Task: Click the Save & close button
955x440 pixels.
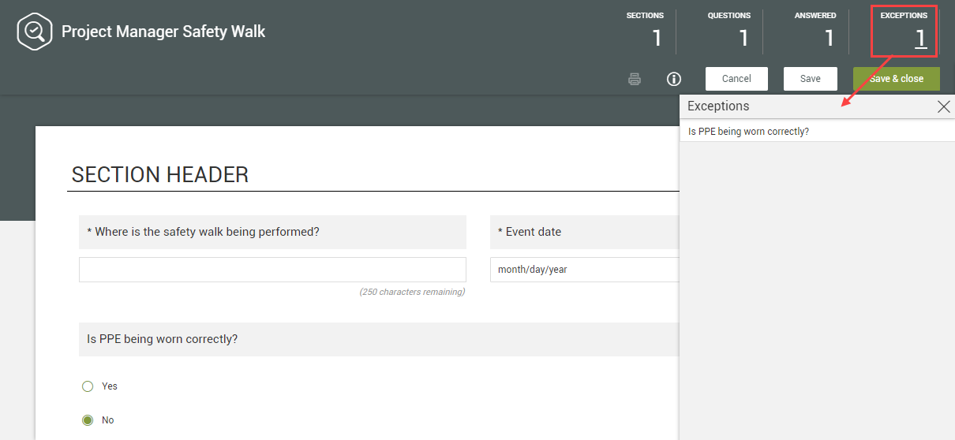Action: pos(896,79)
